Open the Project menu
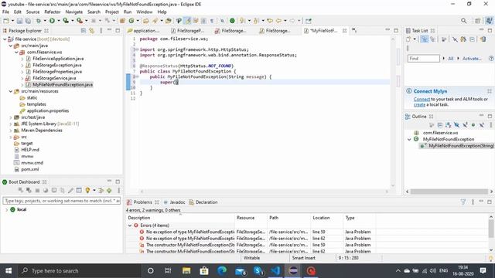 [x=111, y=12]
